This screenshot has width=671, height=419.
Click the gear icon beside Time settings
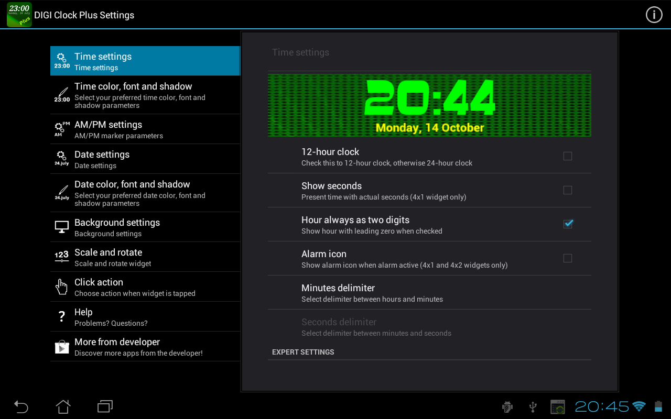tap(61, 59)
